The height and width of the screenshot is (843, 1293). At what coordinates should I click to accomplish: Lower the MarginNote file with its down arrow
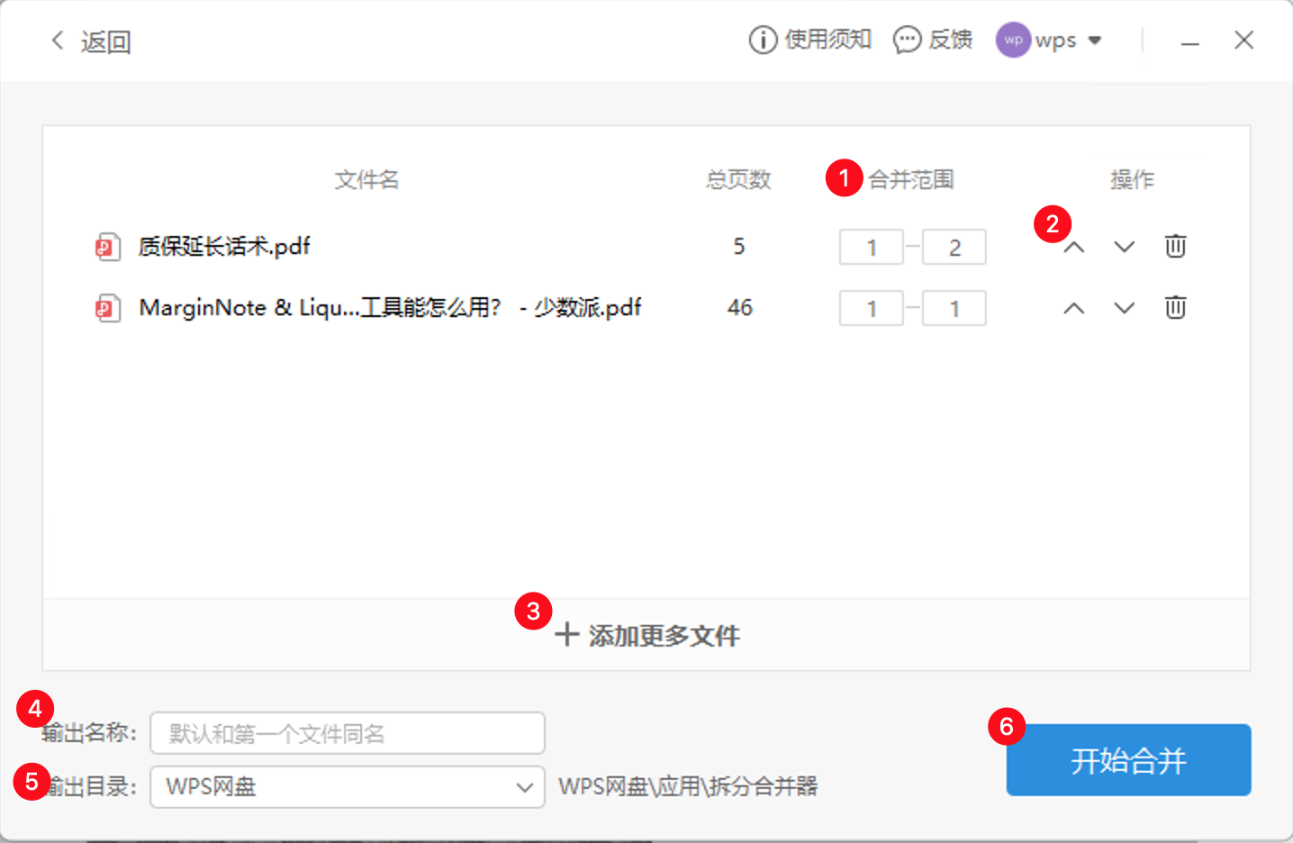(x=1123, y=307)
